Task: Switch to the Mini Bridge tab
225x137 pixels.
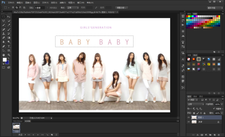Action: pyautogui.click(x=18, y=121)
